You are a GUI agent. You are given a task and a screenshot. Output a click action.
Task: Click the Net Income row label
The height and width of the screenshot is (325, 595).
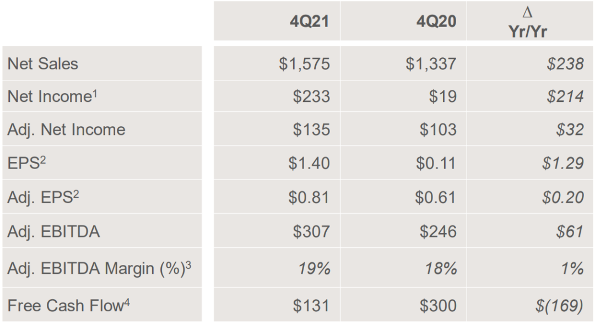point(52,96)
